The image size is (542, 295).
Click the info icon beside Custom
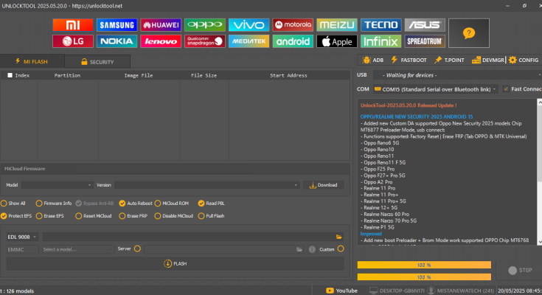(x=312, y=249)
